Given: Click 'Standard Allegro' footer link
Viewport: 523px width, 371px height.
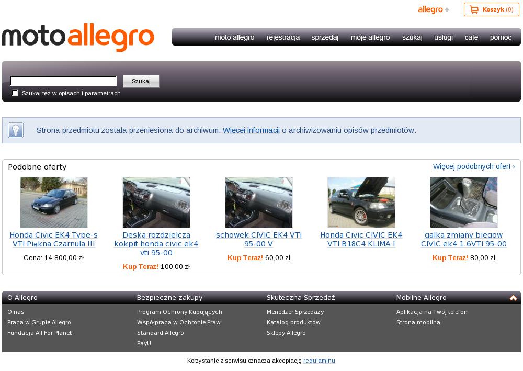Looking at the screenshot, I should 161,333.
